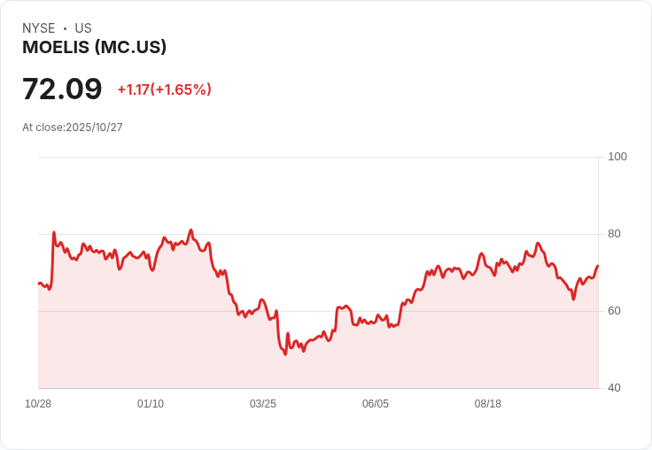Viewport: 652px width, 450px height.
Task: Click the At close:2025/10/27 timestamp
Action: point(73,127)
